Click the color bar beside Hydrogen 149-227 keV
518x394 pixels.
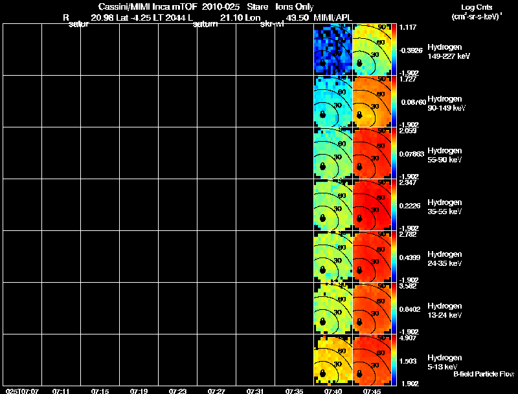tap(394, 50)
